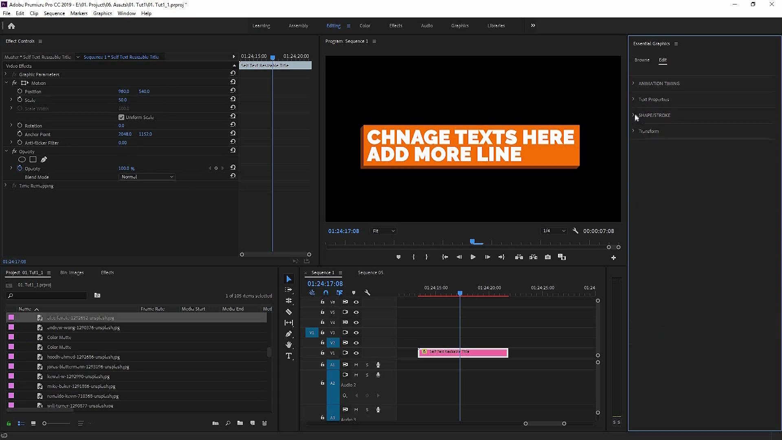782x440 pixels.
Task: Create free draw bezier opacity mask
Action: coord(44,160)
